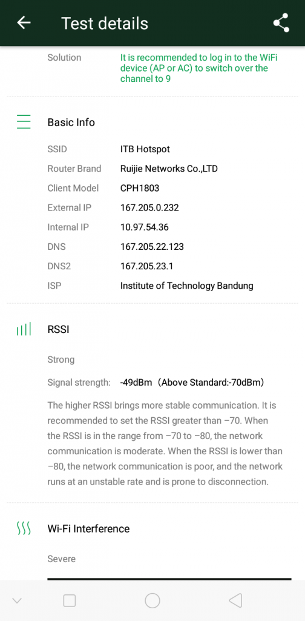Tap the signal strength -49dBm value
This screenshot has width=305, height=621.
(136, 383)
